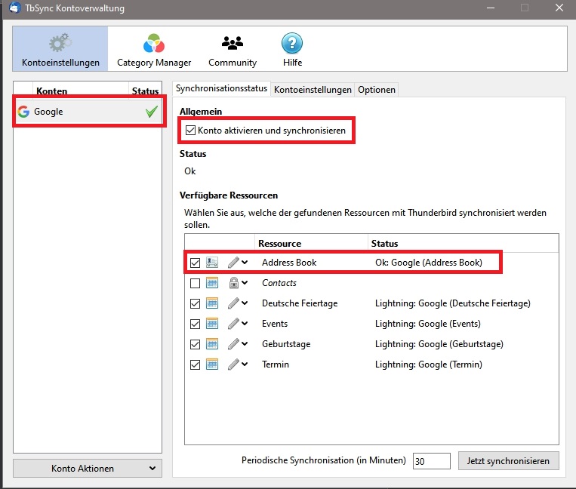
Task: Click the pencil icon of Geburtstage
Action: [x=233, y=344]
